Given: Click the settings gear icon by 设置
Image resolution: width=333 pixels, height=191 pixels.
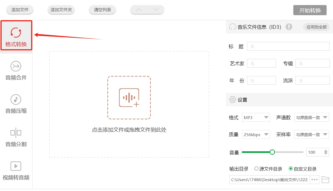Looking at the screenshot, I should 233,100.
